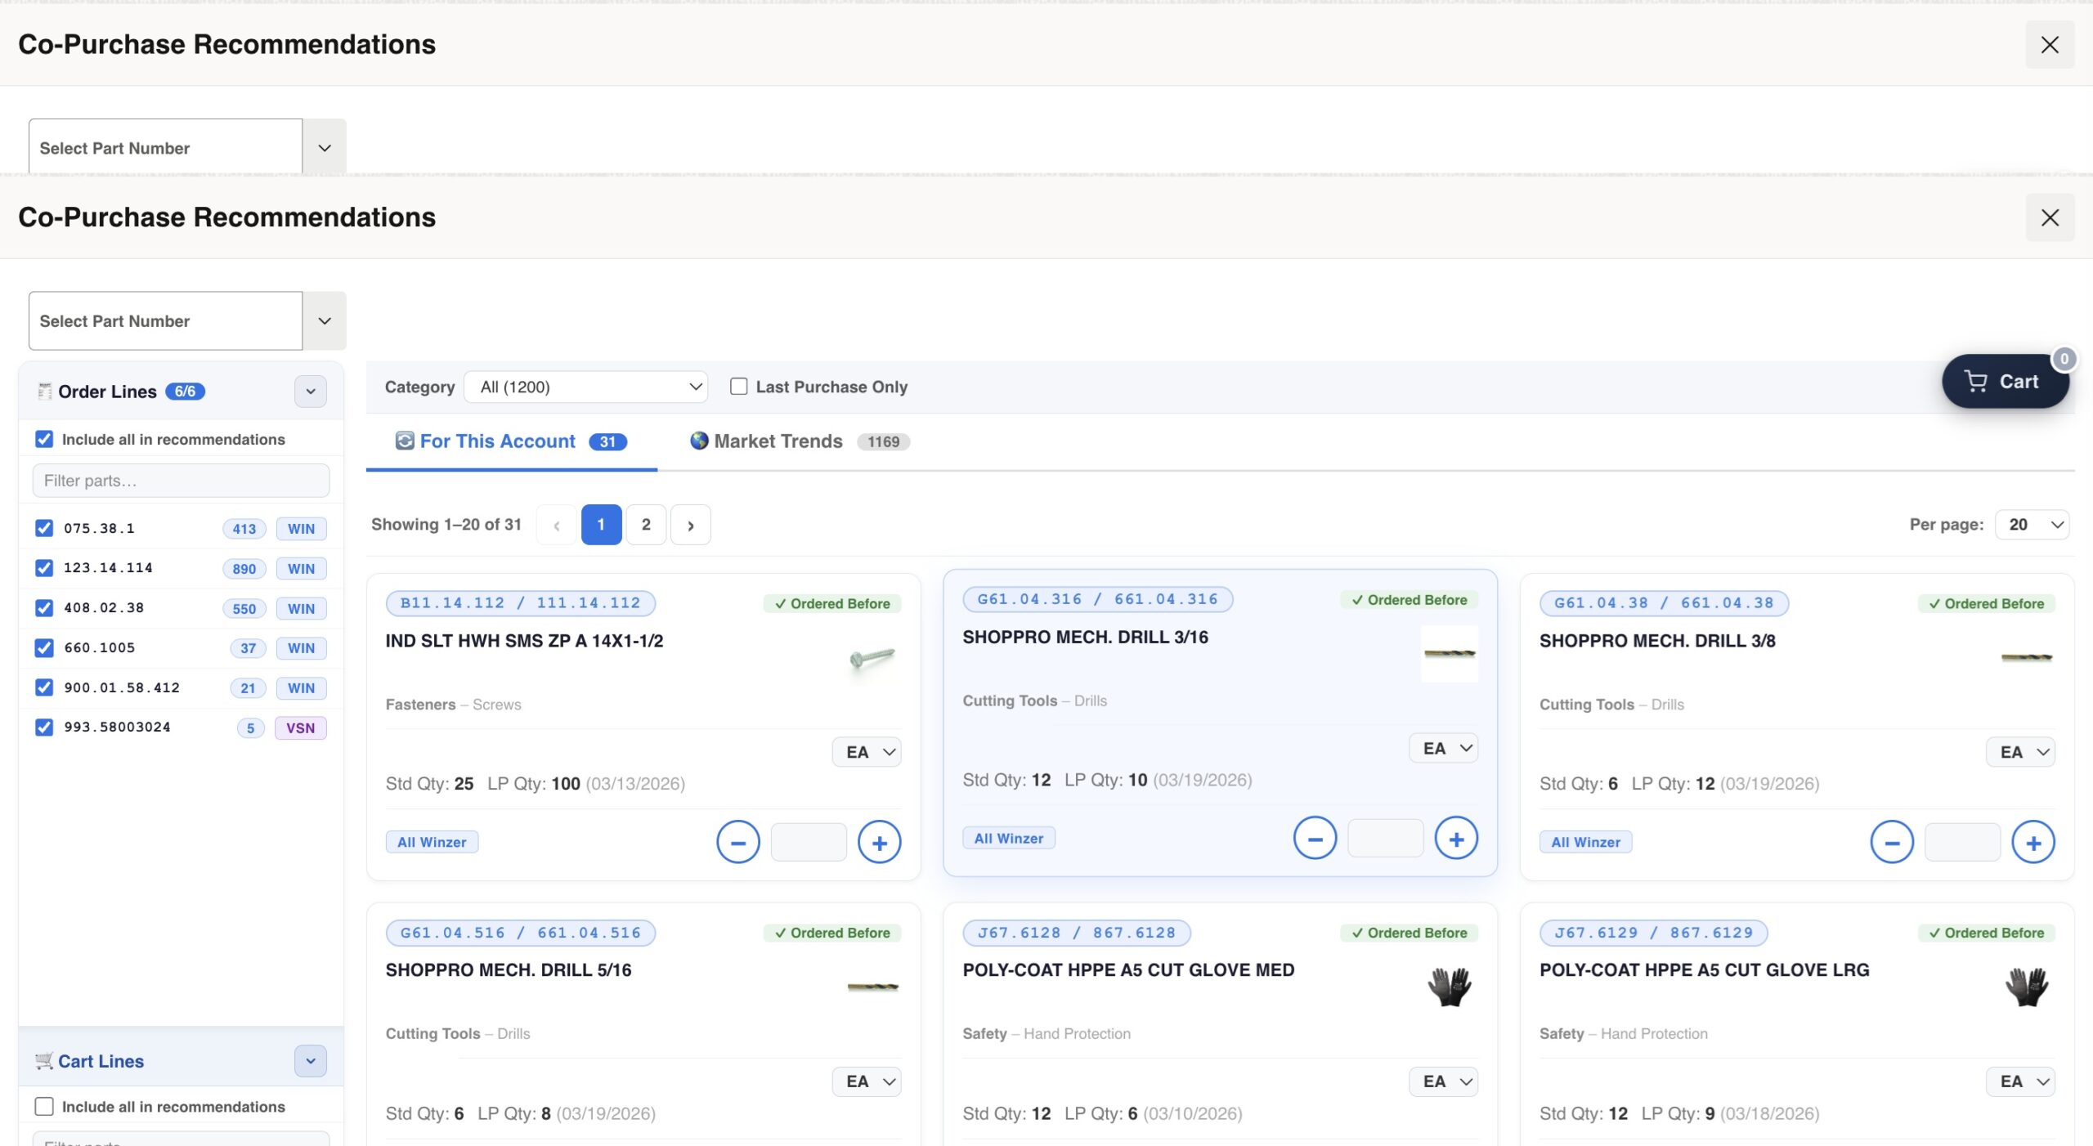This screenshot has height=1146, width=2093.
Task: Go to previous results page arrow
Action: 557,525
